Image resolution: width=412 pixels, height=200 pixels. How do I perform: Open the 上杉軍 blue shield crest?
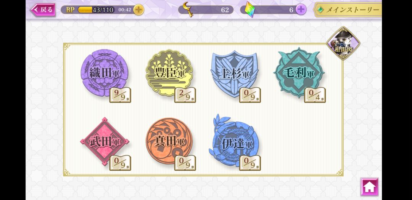tap(234, 73)
